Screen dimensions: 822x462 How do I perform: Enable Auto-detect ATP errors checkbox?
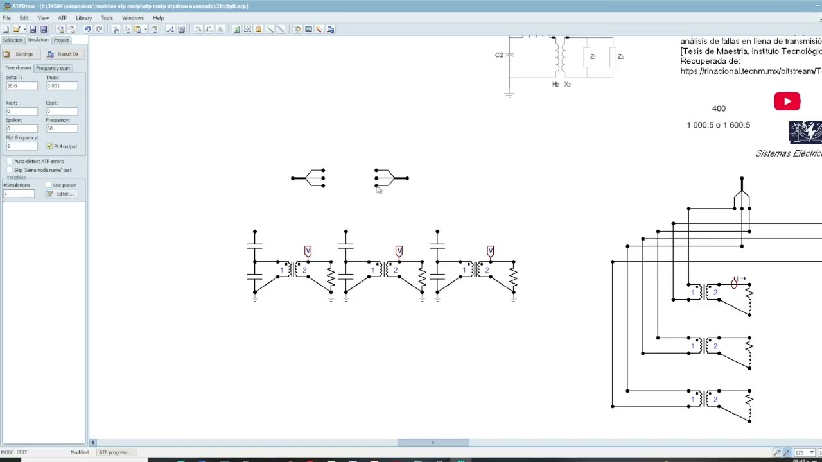(x=10, y=161)
